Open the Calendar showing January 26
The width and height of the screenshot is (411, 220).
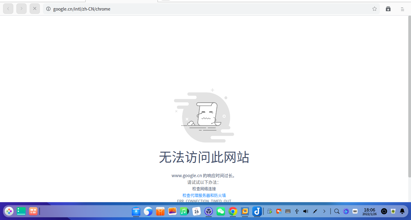pos(197,211)
